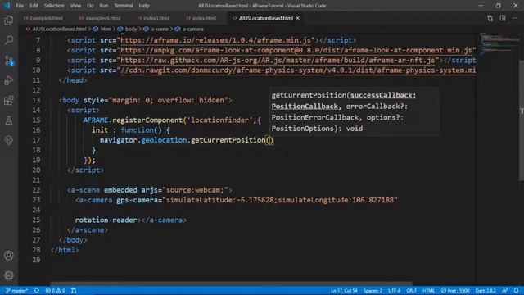Open the Search view in activity bar
The width and height of the screenshot is (524, 295).
click(x=9, y=40)
